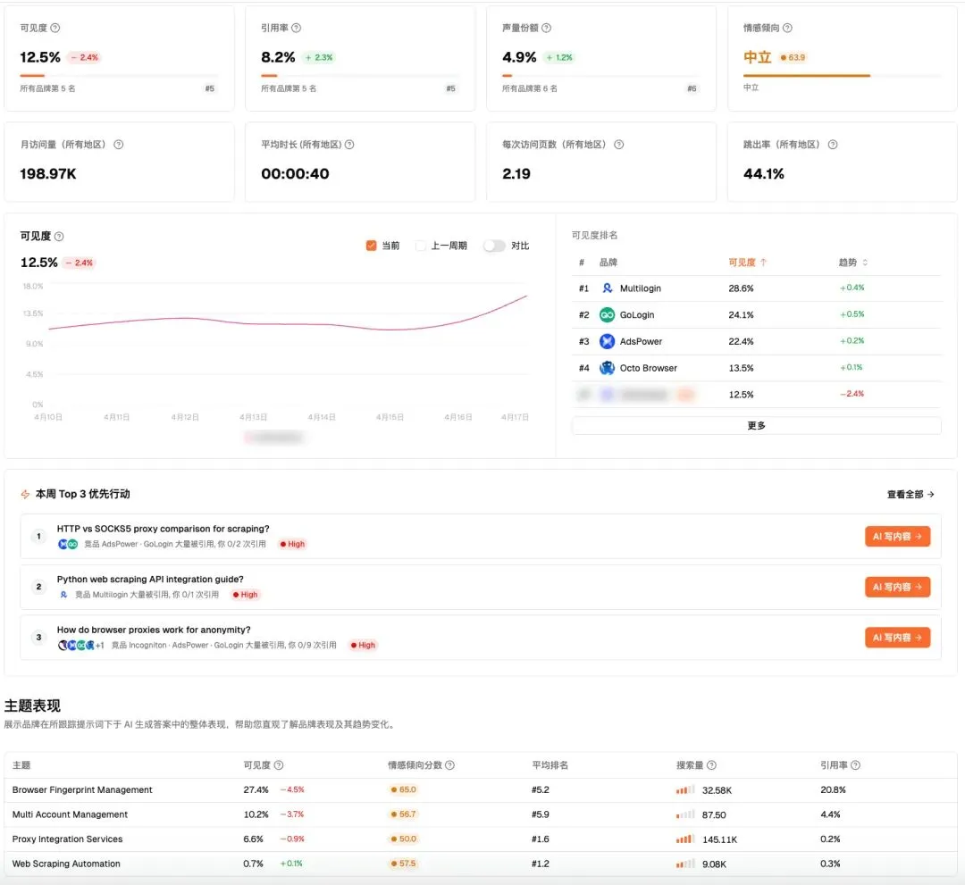This screenshot has width=965, height=885.
Task: Select Multi Account Management row
Action: [481, 814]
